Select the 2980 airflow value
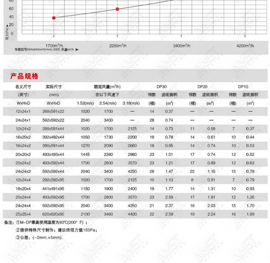 point(132,154)
